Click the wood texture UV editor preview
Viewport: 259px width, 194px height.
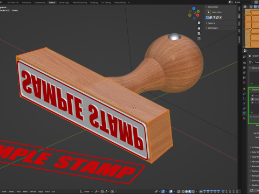coord(252,29)
